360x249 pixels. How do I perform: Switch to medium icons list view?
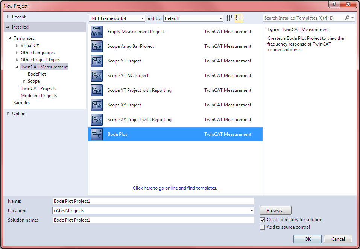pyautogui.click(x=239, y=18)
